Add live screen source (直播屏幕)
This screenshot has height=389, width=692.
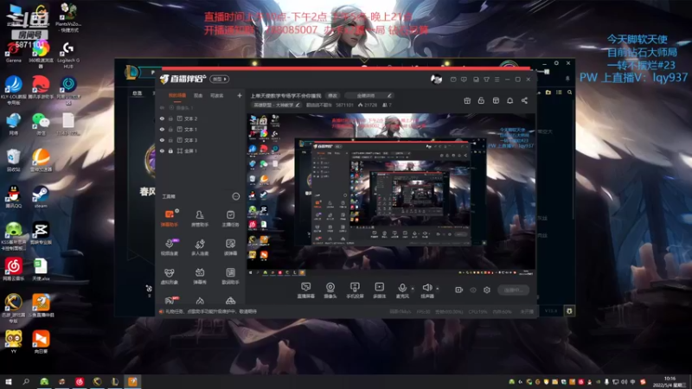306,290
